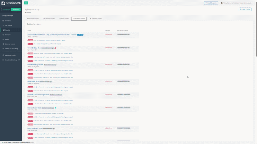Click '4/4 declined' in the SQL Konferenz 2026 row

point(109,108)
